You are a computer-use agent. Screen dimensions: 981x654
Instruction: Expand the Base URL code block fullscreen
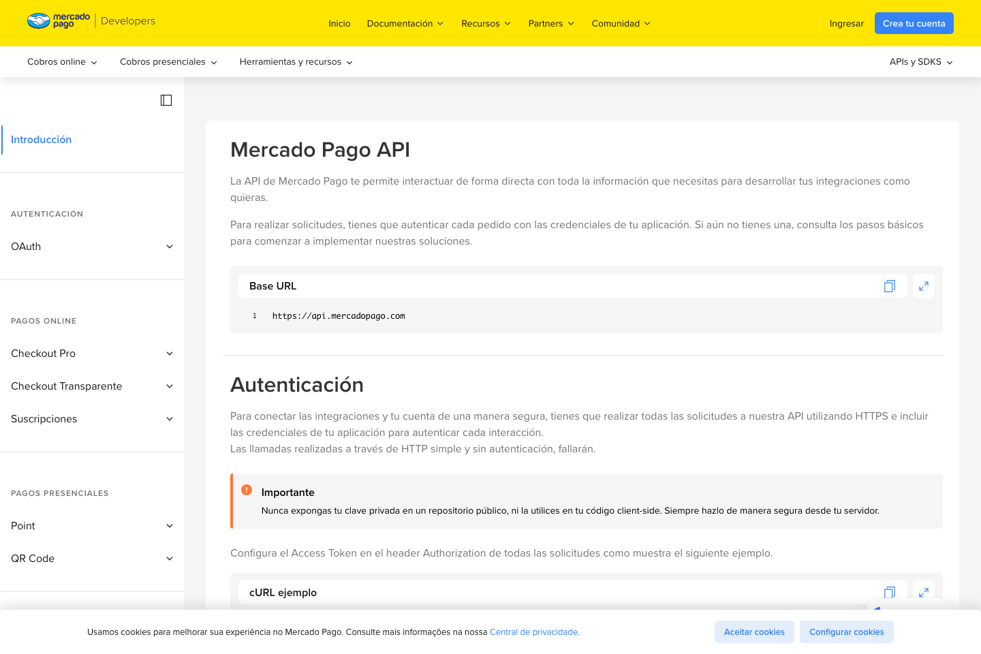924,286
